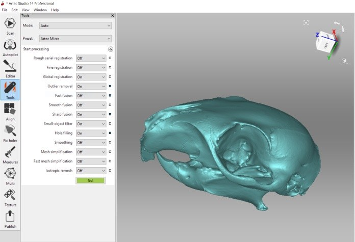This screenshot has height=242, width=355.
Task: Open the Editor tool
Action: [x=10, y=68]
